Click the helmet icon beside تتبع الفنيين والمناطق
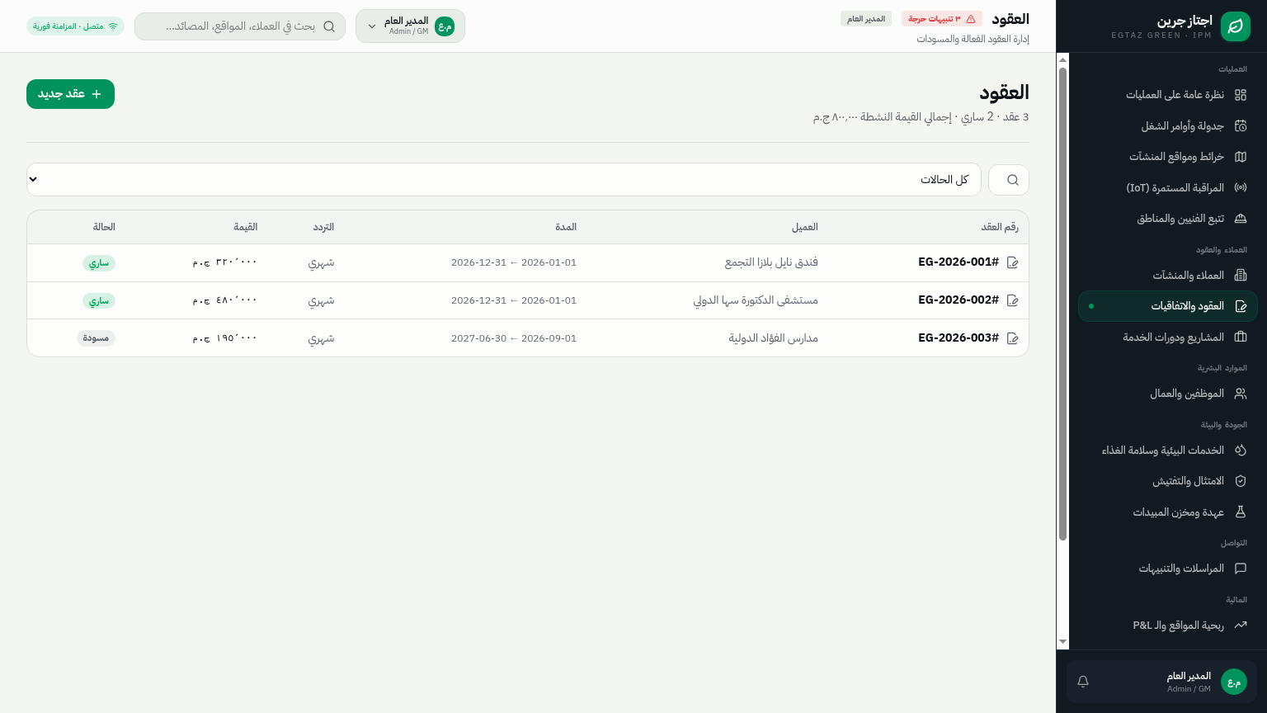 tap(1241, 219)
